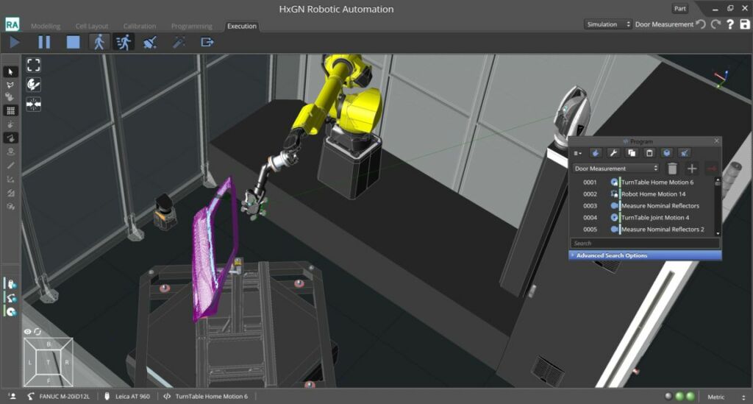Open the wrench settings in Program panel
Screen dimensions: 753x404
click(612, 153)
